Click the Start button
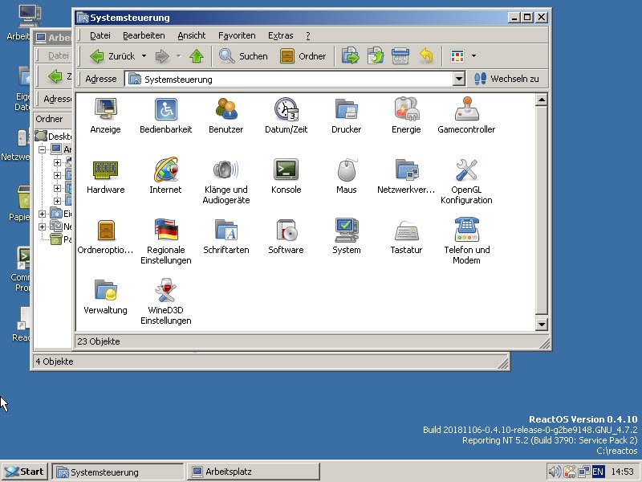 (24, 472)
